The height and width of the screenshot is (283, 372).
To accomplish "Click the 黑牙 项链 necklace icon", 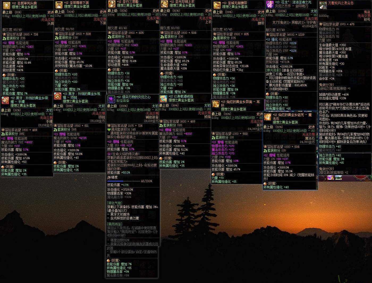I will point(58,96).
